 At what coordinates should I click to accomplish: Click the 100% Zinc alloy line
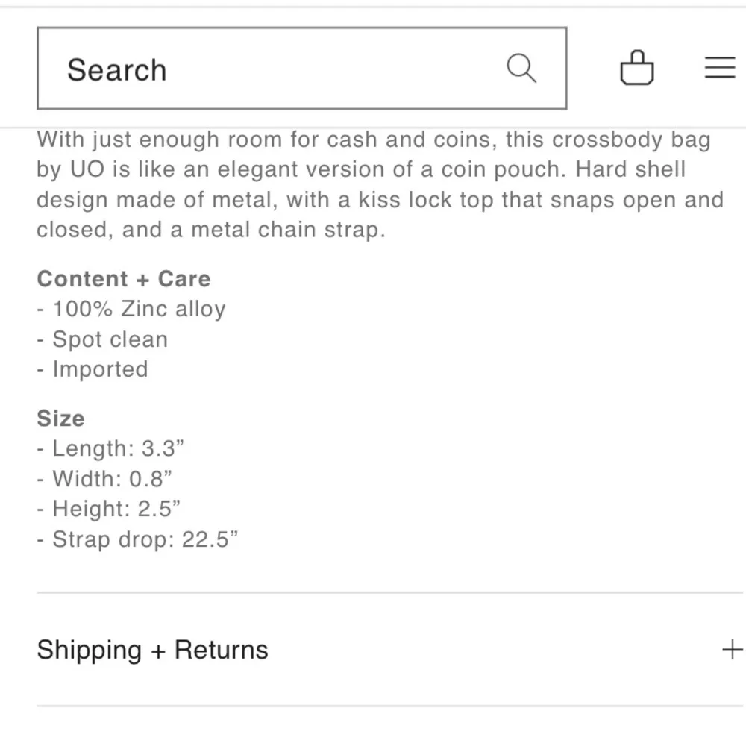pos(131,310)
